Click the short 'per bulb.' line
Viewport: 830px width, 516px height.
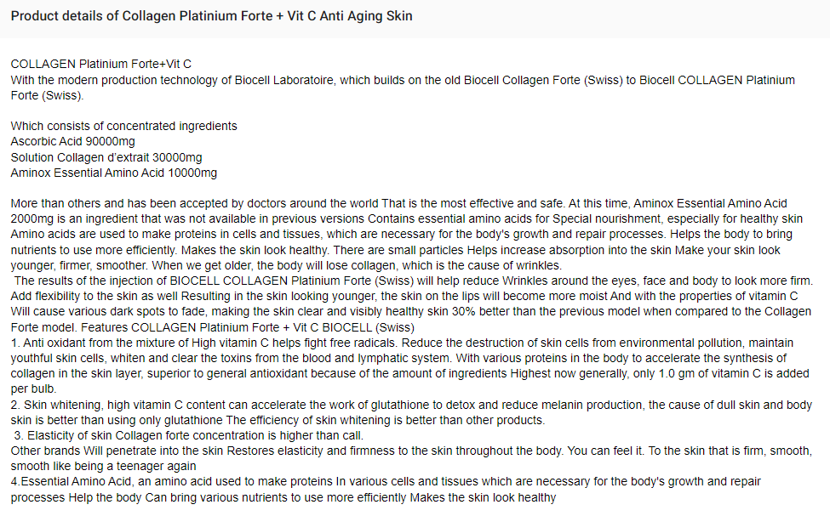(x=33, y=389)
